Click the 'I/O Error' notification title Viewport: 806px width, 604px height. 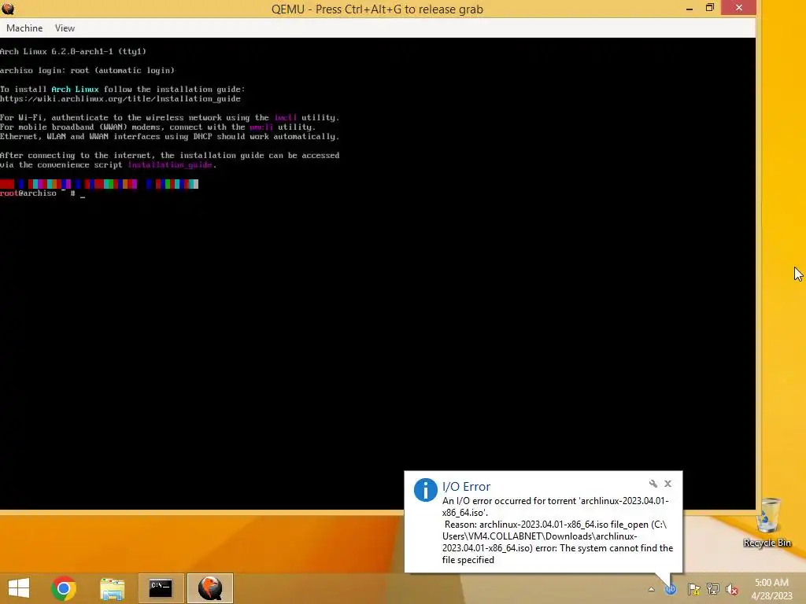(x=466, y=486)
